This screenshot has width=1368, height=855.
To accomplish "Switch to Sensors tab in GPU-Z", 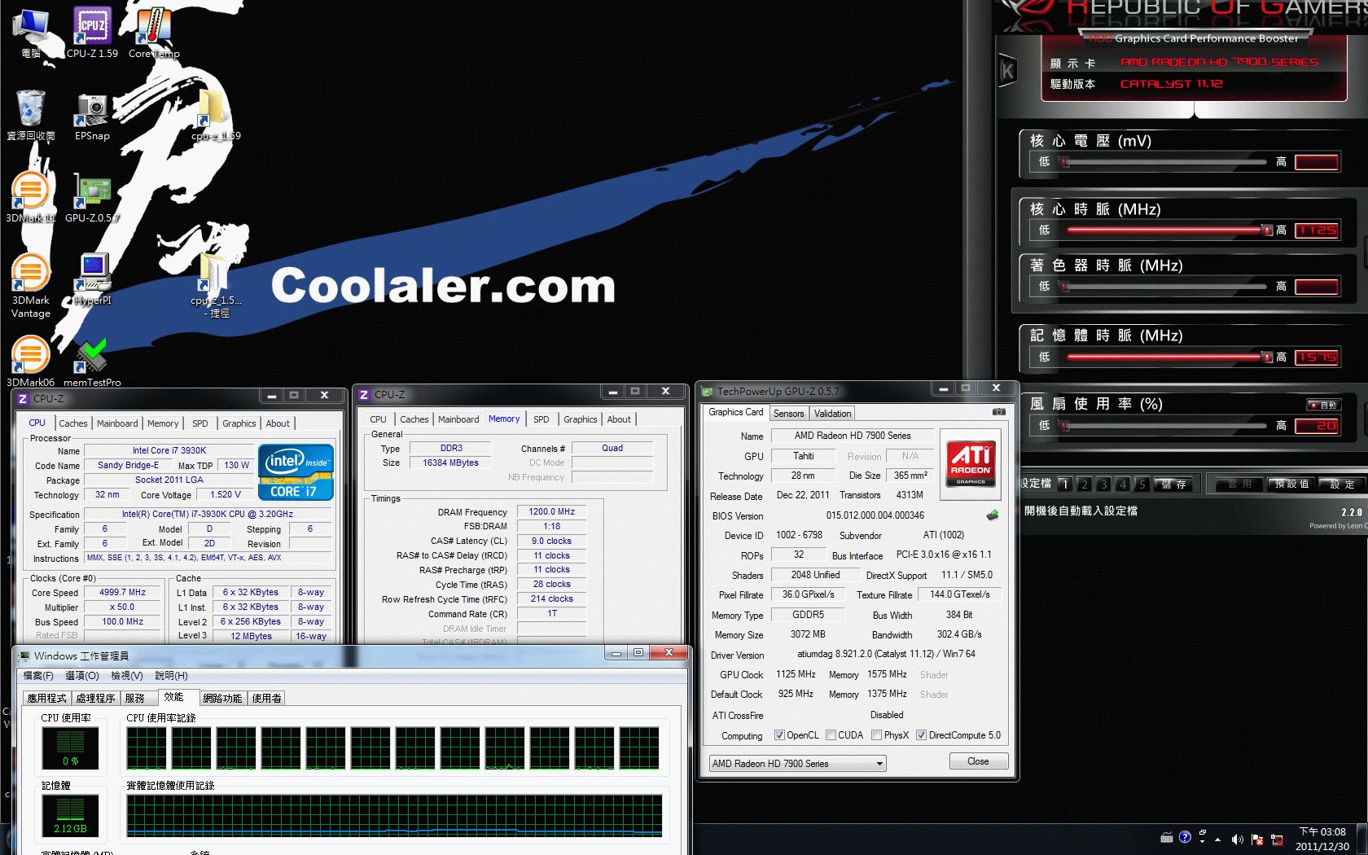I will point(788,414).
